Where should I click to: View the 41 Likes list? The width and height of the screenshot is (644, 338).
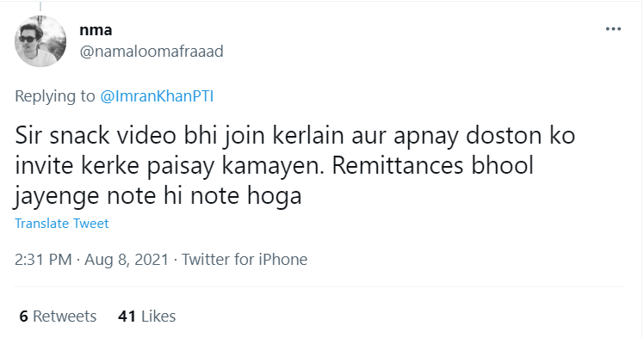point(146,316)
